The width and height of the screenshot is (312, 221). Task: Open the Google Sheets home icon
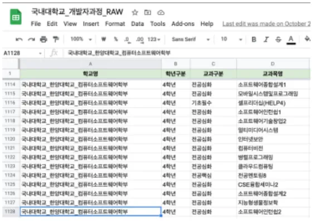pos(16,17)
